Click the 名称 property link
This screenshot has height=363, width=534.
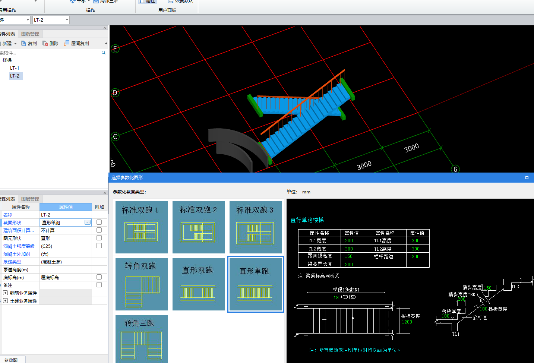[8, 215]
